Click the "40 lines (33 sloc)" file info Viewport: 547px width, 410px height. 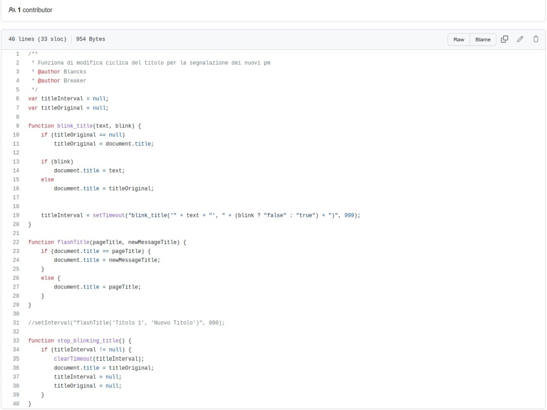point(37,39)
